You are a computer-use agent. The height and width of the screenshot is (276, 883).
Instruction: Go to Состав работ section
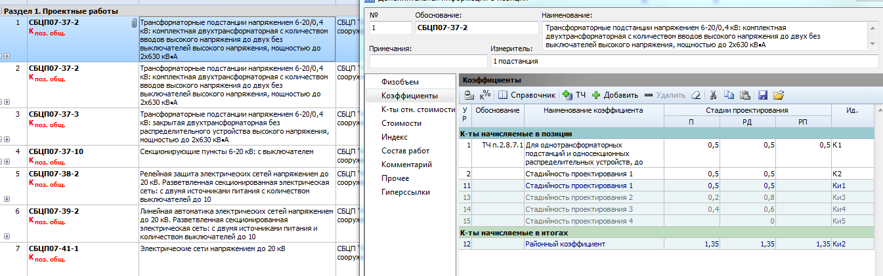click(405, 151)
